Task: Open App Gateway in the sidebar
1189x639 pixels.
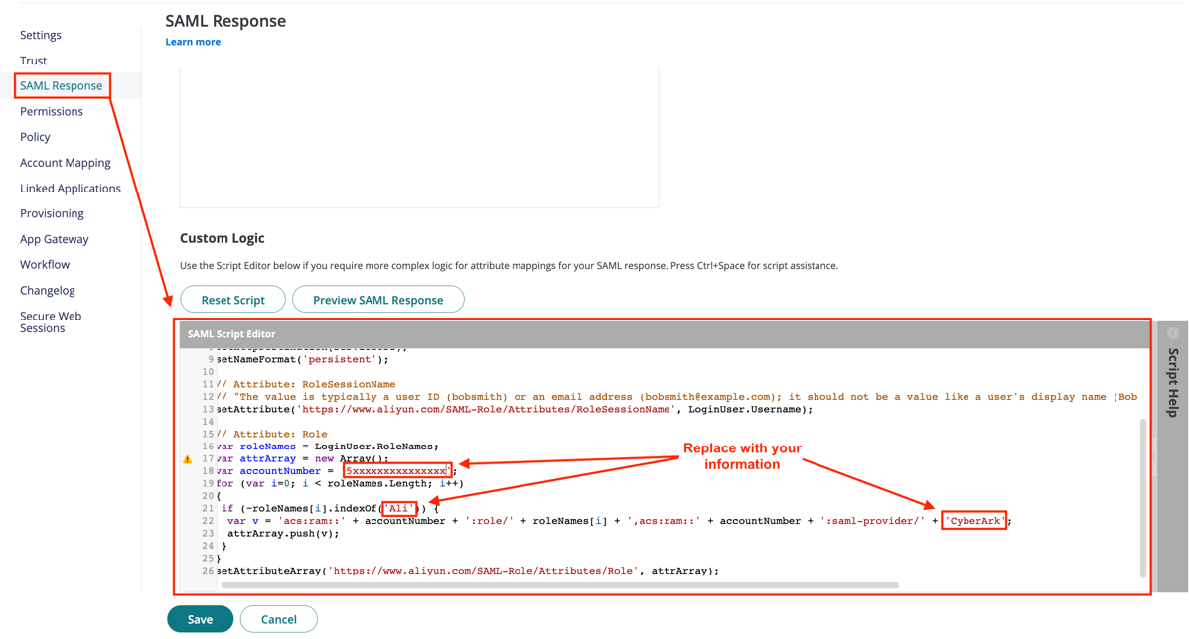Action: 55,239
